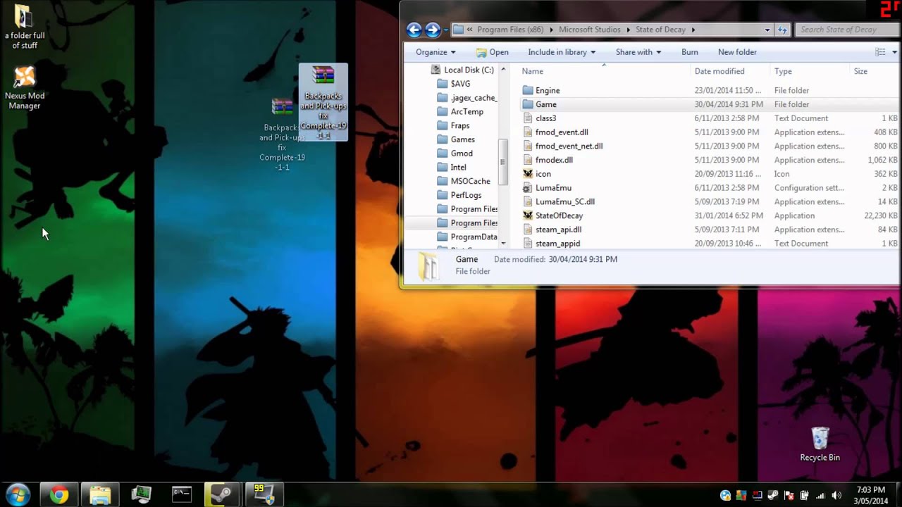Select the Game folder icon in list
Image resolution: width=902 pixels, height=507 pixels.
coord(528,104)
